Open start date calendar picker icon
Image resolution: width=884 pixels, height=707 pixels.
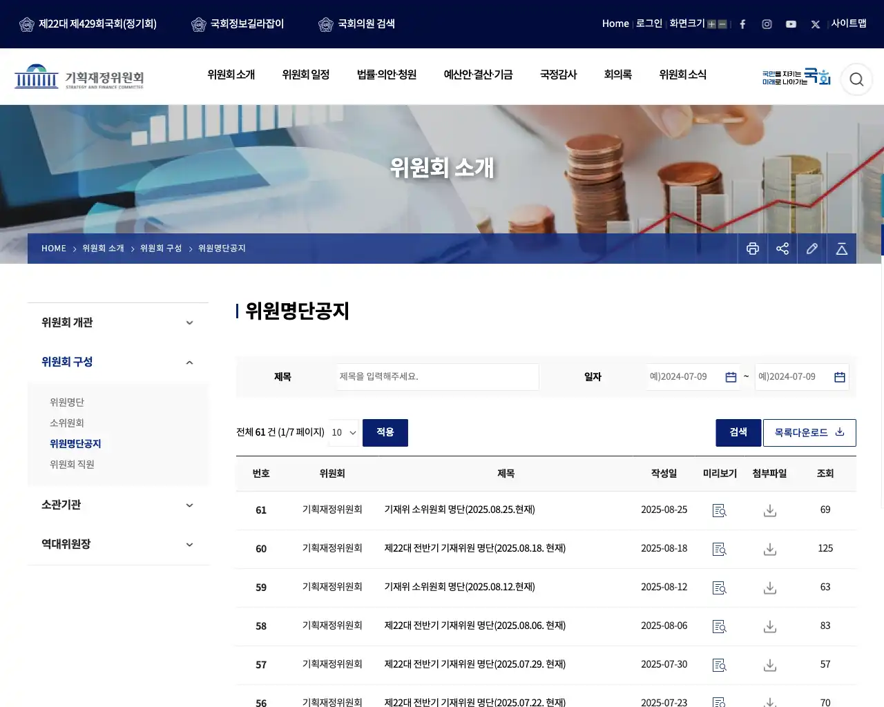tap(731, 377)
